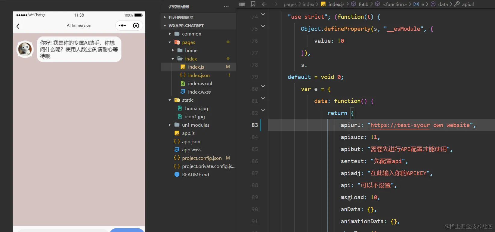Viewport: 495px width, 232px height.
Task: Fold code at line 82 arrow
Action: pyautogui.click(x=263, y=110)
